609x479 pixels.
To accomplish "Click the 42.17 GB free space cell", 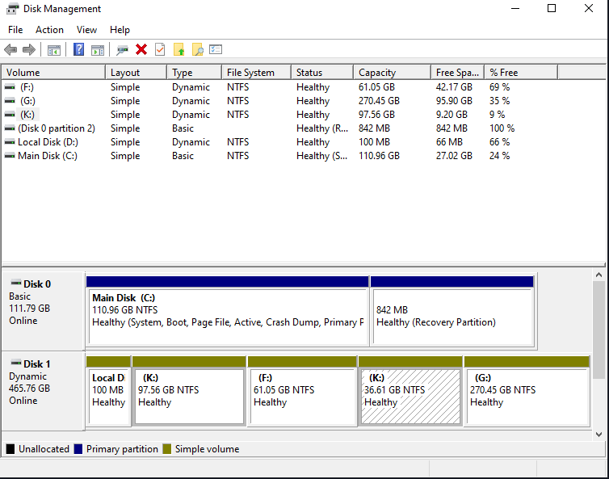I will [454, 87].
